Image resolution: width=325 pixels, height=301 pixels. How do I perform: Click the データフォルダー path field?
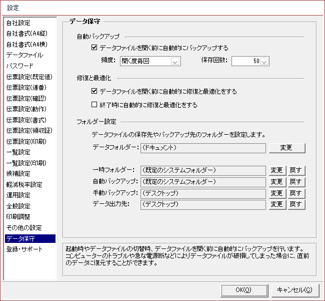pyautogui.click(x=202, y=148)
